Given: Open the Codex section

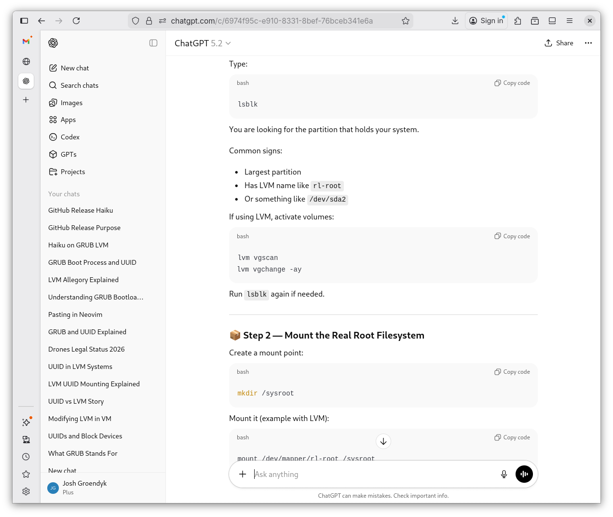Looking at the screenshot, I should (70, 137).
